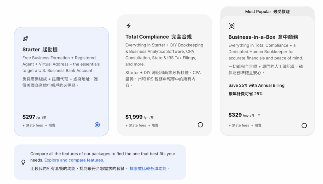Click the Save 25% with Annual Billing text
This screenshot has height=184, width=323.
[256, 85]
